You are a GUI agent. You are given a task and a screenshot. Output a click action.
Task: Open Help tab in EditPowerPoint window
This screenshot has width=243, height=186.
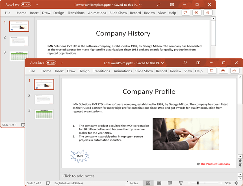199,71
